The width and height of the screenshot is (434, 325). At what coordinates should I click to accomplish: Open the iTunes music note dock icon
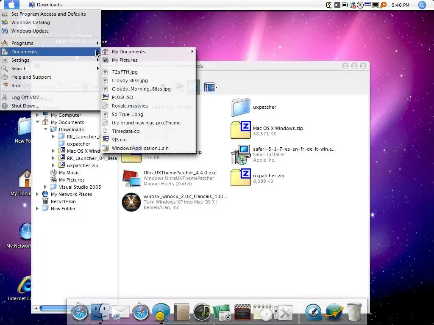(x=202, y=312)
